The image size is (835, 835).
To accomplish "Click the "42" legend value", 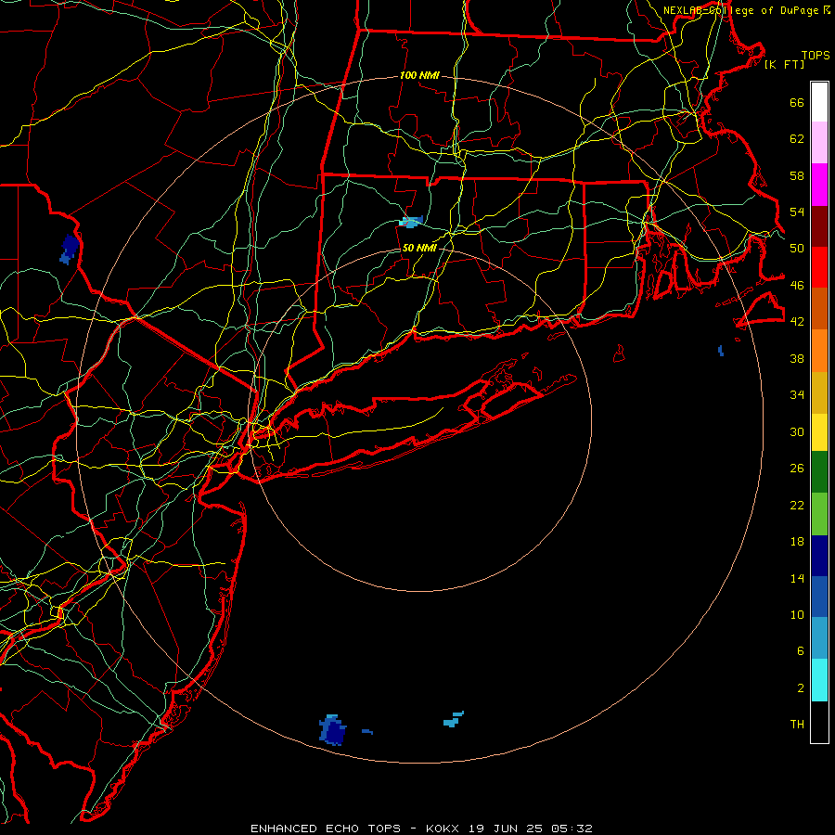I will pyautogui.click(x=797, y=322).
